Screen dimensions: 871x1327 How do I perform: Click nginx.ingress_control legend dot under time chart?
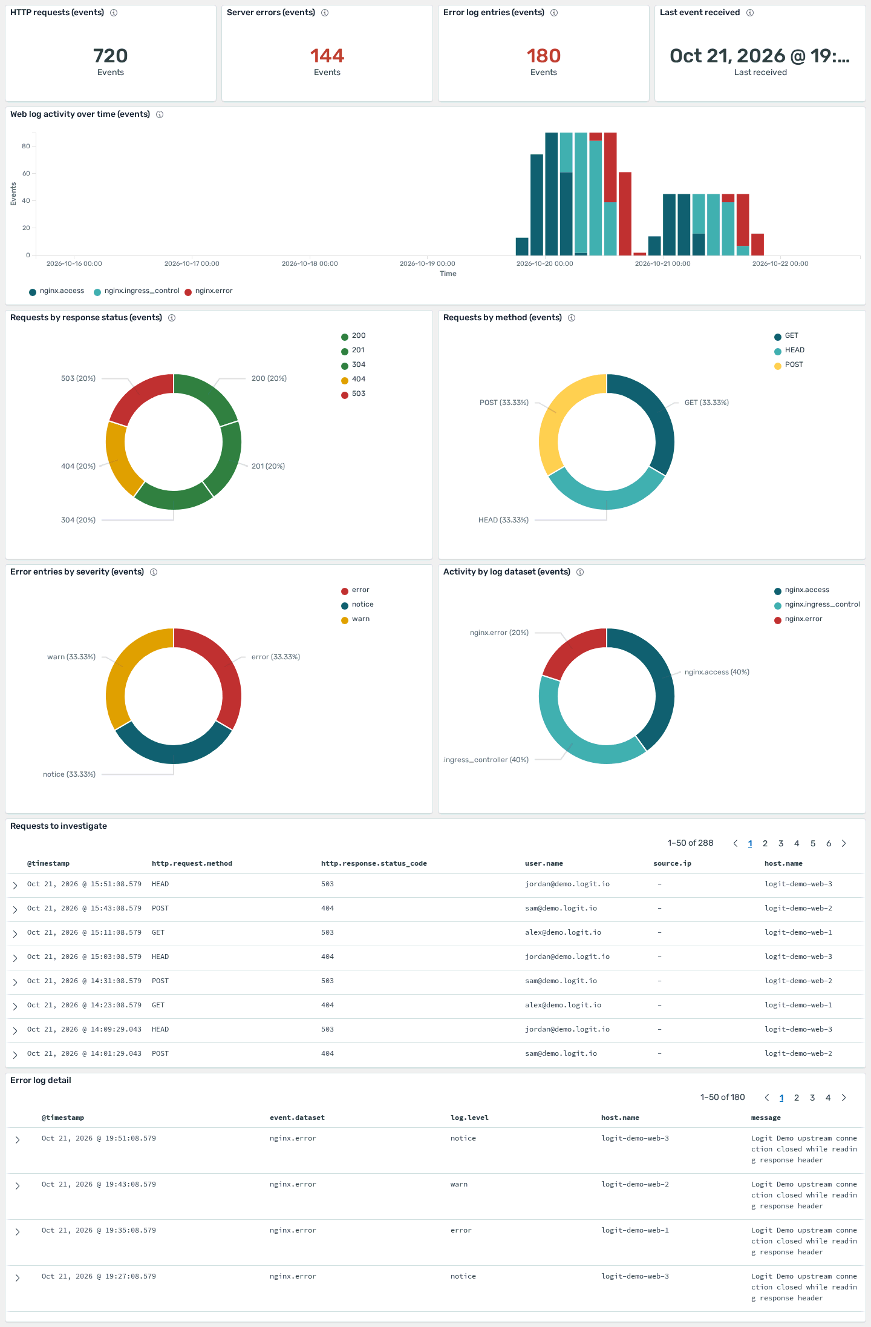click(x=97, y=292)
